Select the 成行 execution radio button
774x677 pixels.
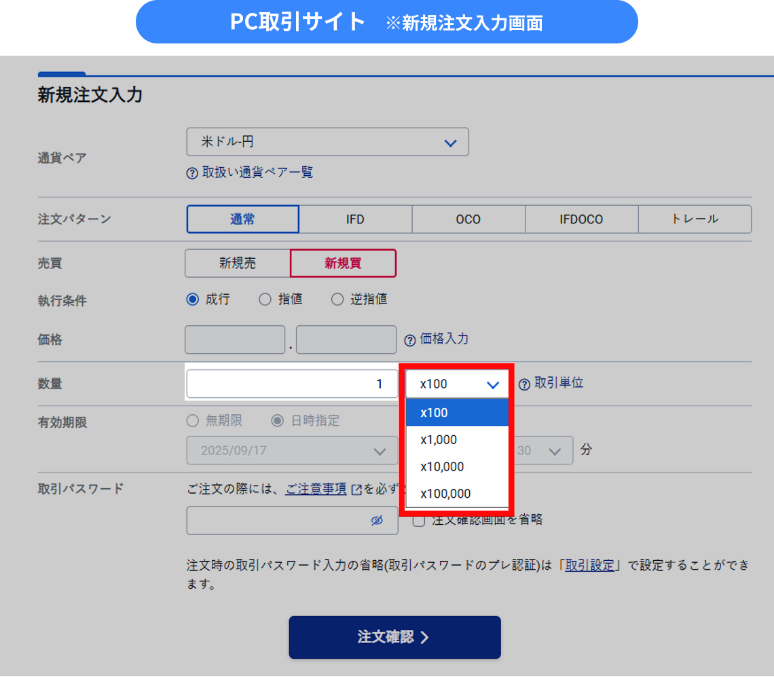[193, 299]
